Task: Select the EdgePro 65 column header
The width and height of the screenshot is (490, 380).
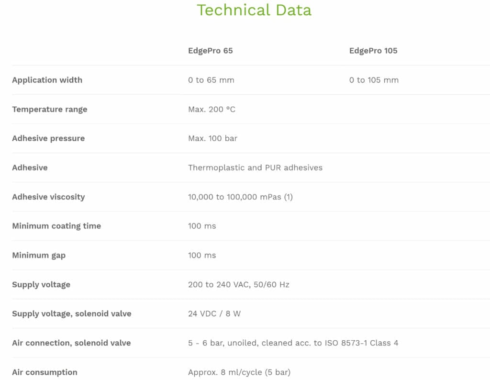Action: (x=210, y=51)
